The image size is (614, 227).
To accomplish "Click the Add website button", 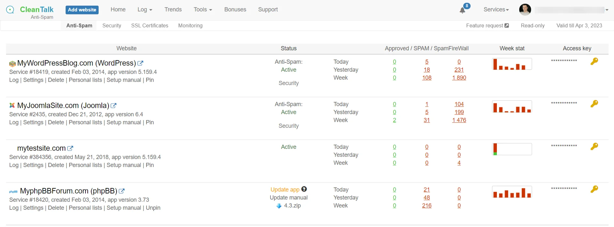I will 82,10.
